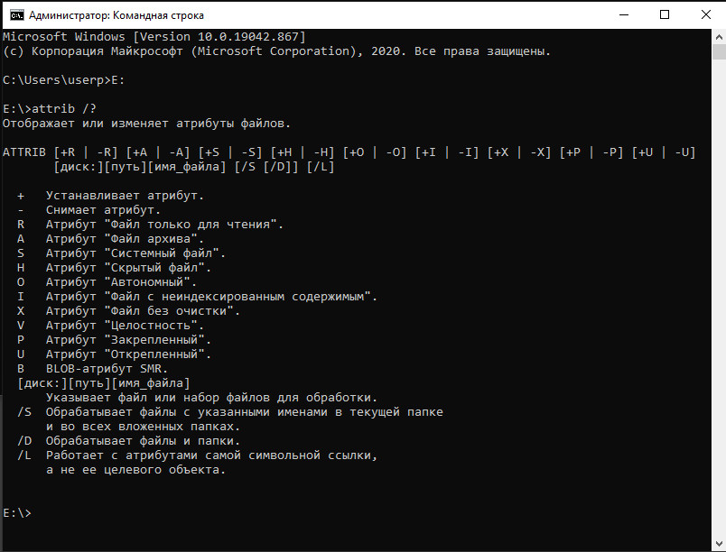The image size is (726, 552).
Task: Minimize the Command Prompt window
Action: (624, 14)
